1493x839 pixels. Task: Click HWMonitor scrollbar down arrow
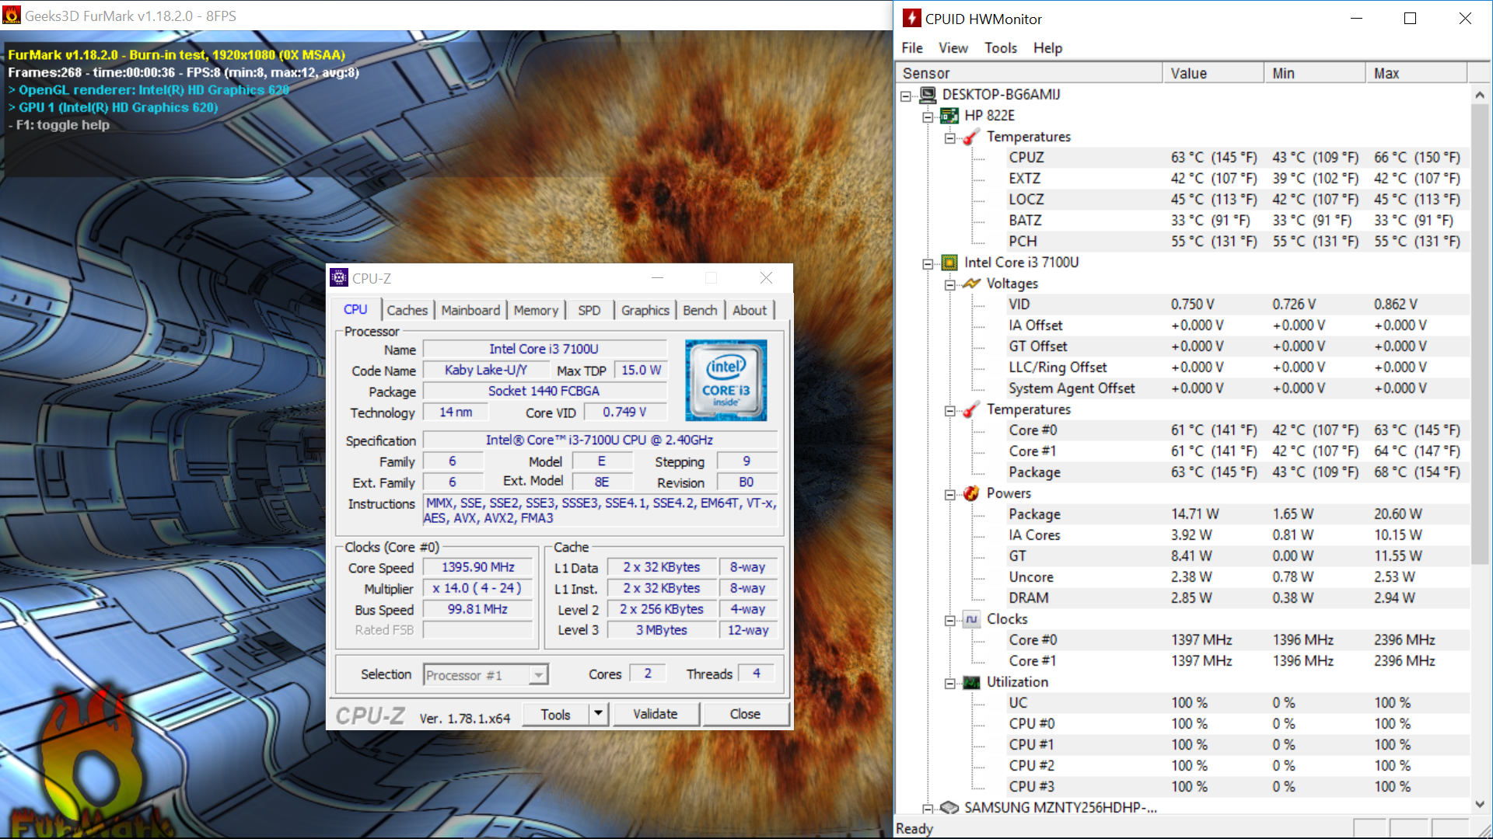click(1479, 804)
